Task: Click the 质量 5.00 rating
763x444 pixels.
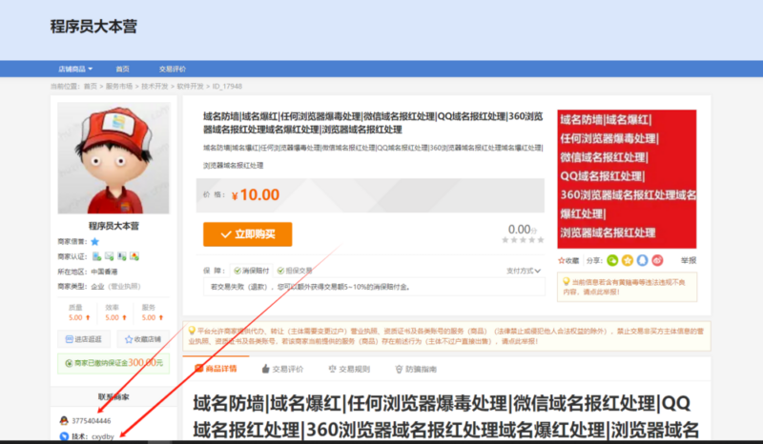Action: (x=77, y=313)
